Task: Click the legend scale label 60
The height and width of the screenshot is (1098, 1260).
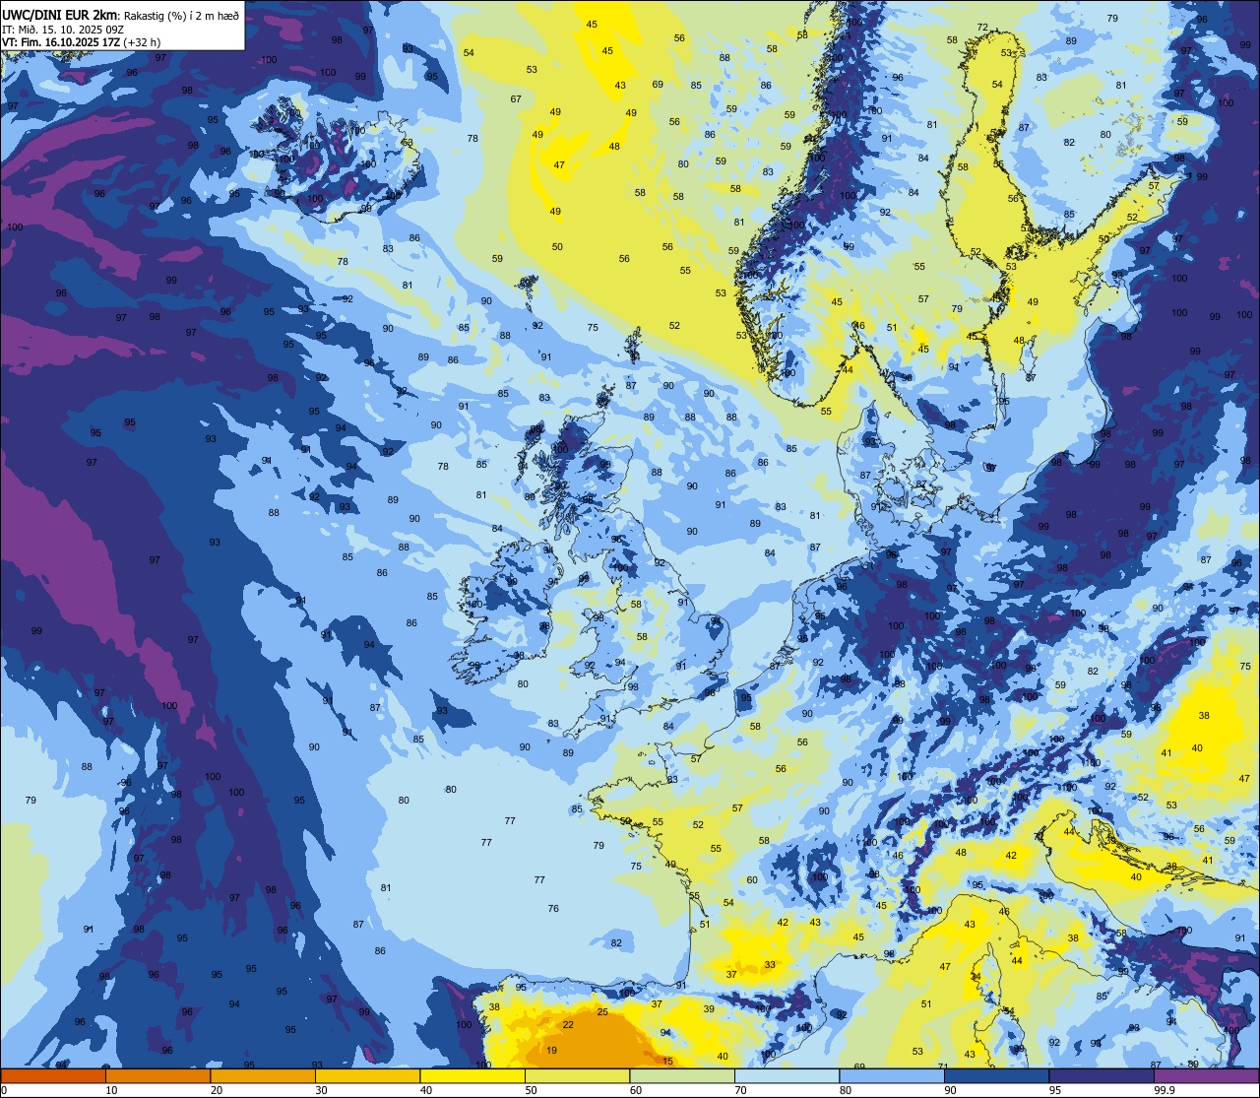Action: click(636, 1090)
